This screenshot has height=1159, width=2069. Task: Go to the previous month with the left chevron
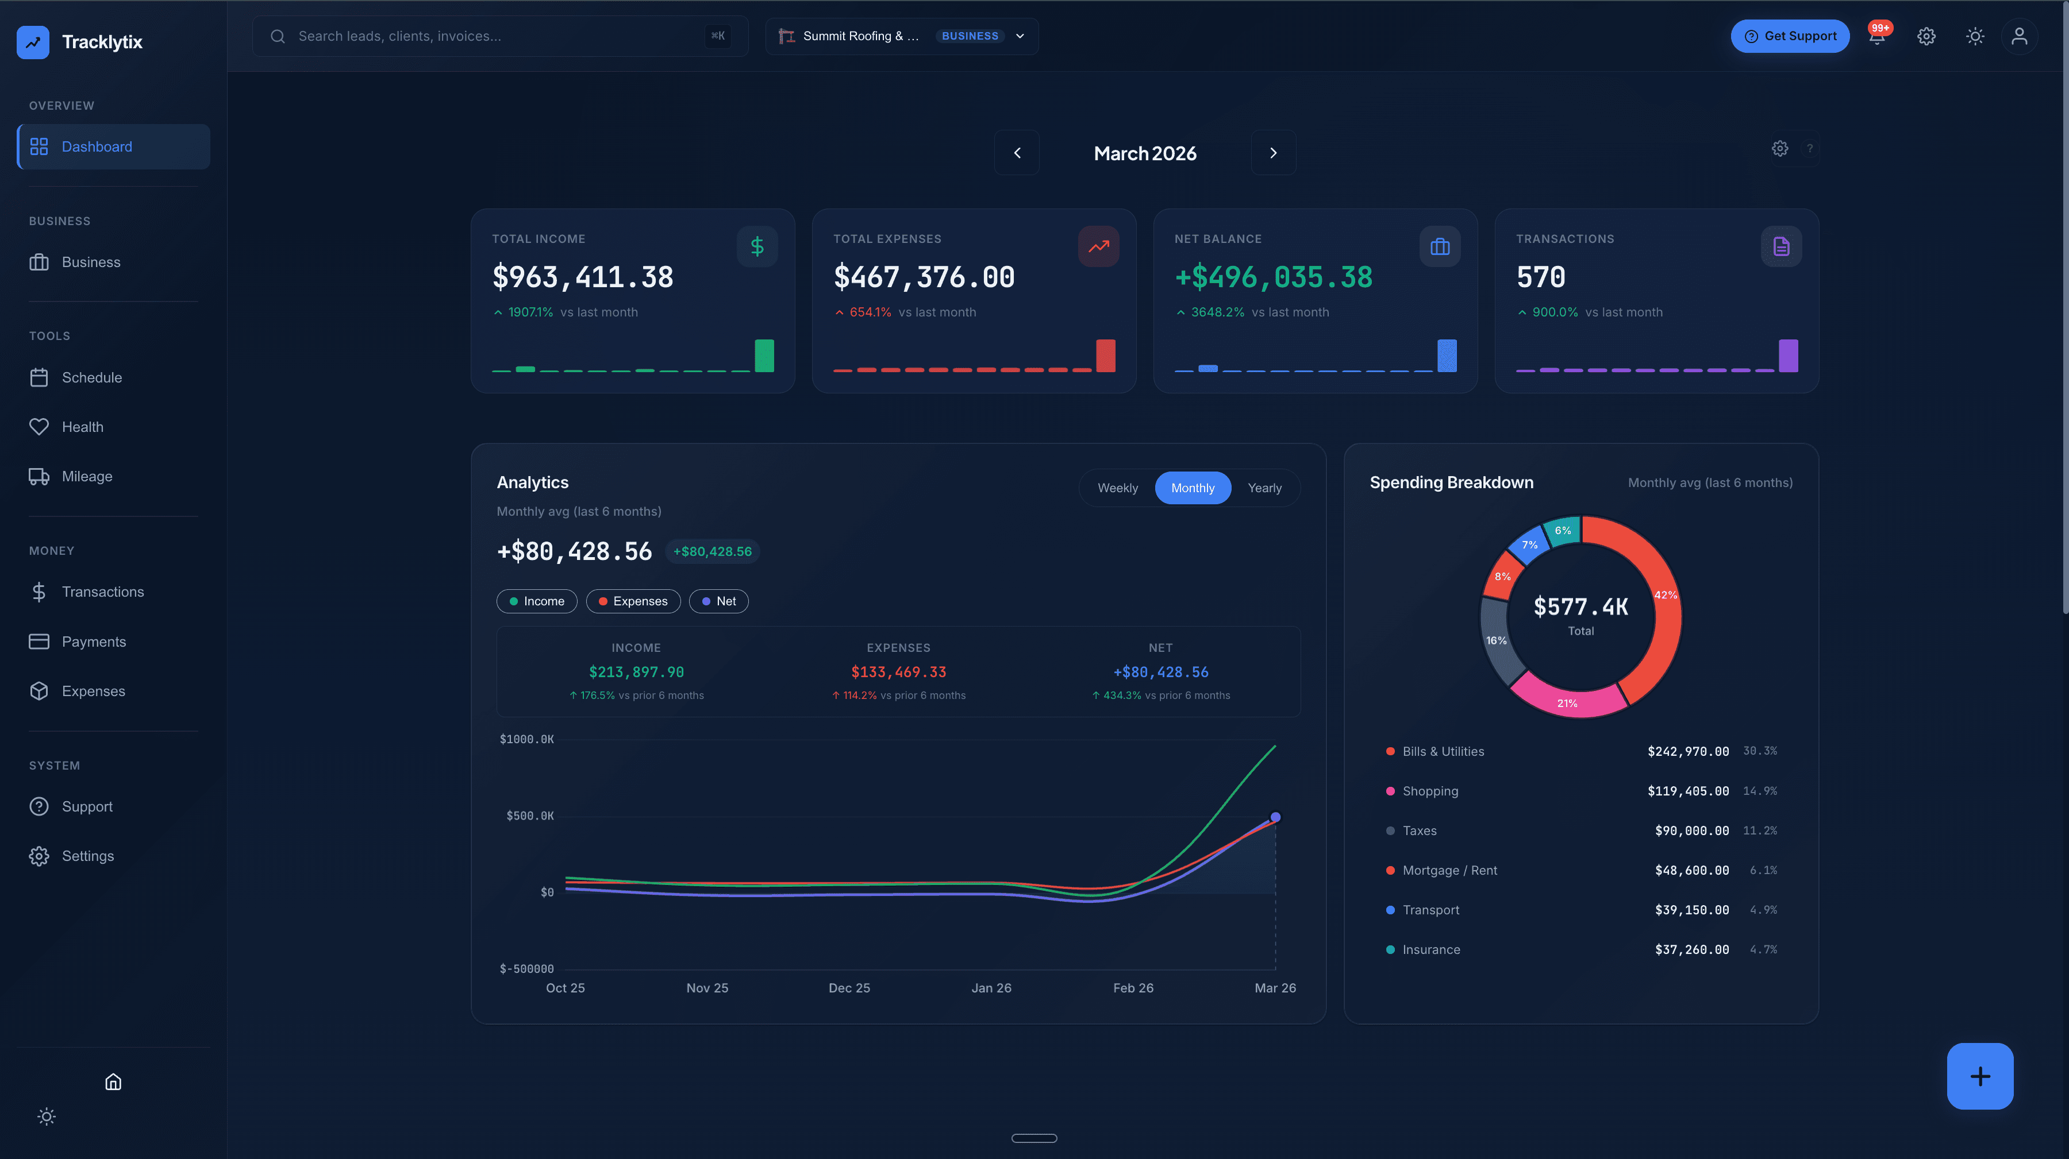(x=1017, y=153)
